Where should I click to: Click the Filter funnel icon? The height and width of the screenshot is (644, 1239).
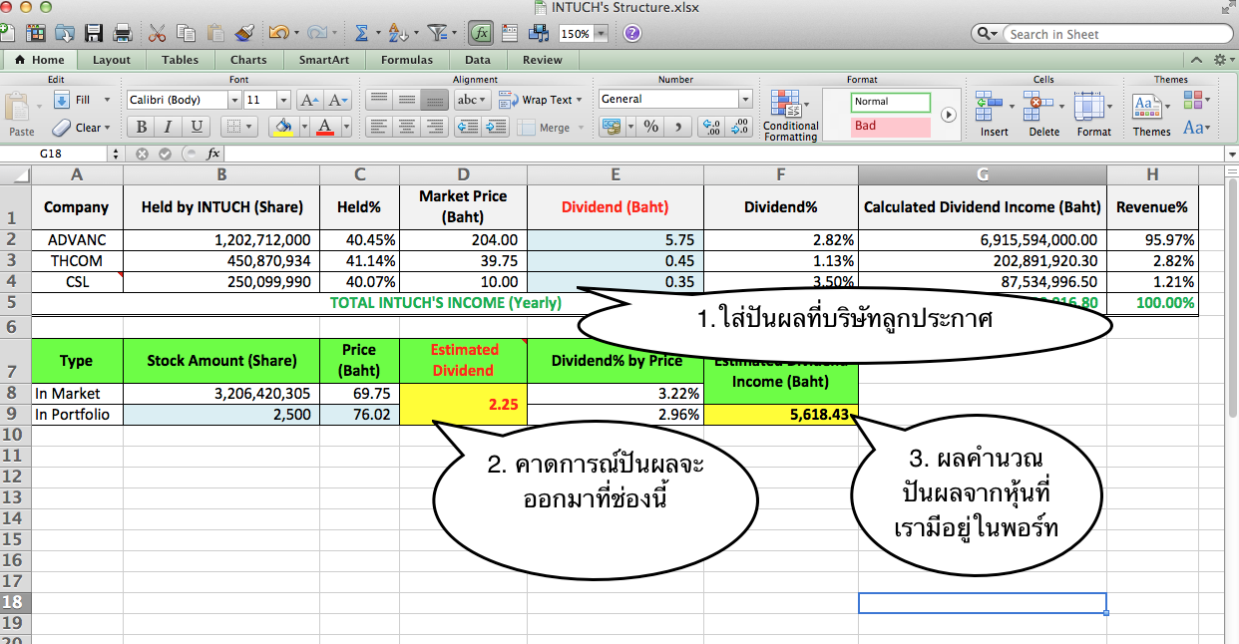(x=436, y=33)
